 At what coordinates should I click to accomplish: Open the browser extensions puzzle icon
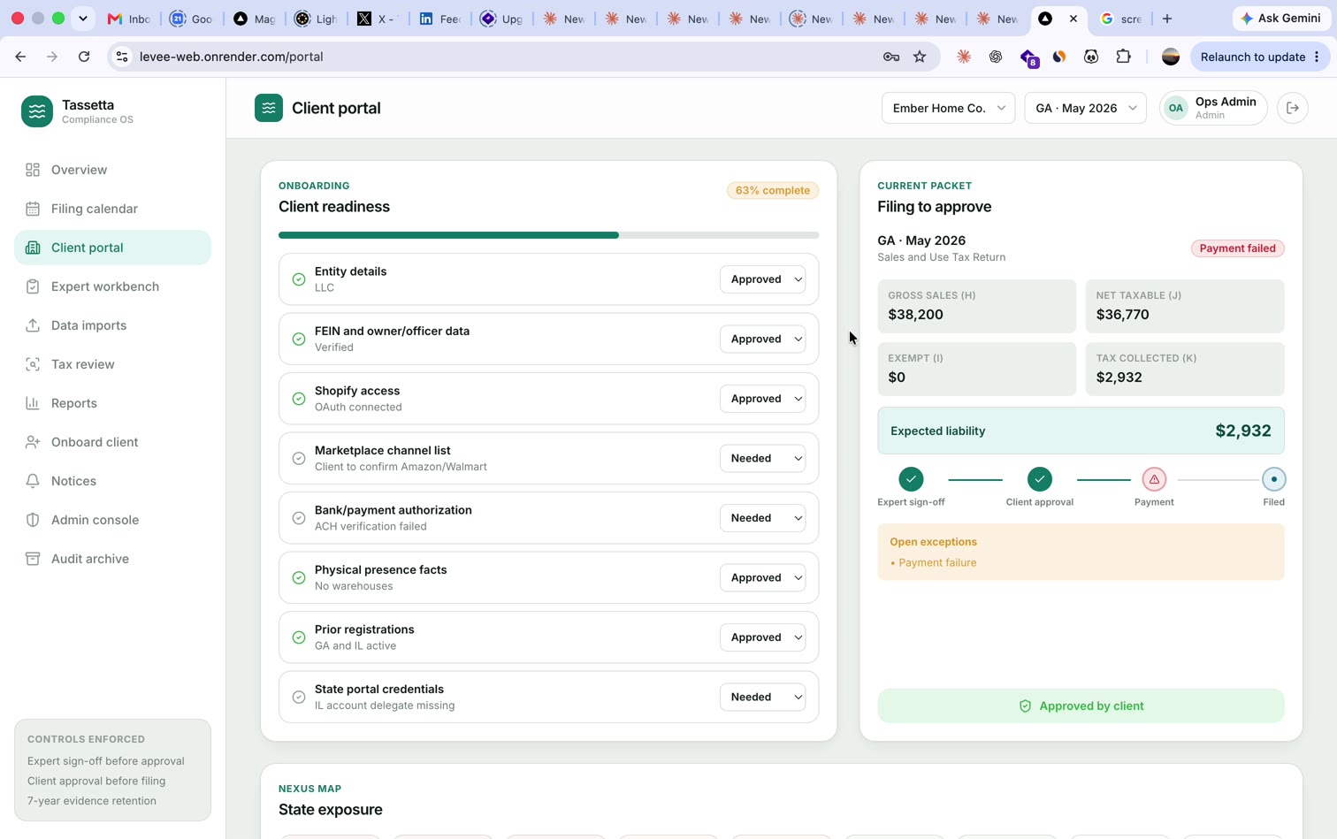coord(1123,57)
